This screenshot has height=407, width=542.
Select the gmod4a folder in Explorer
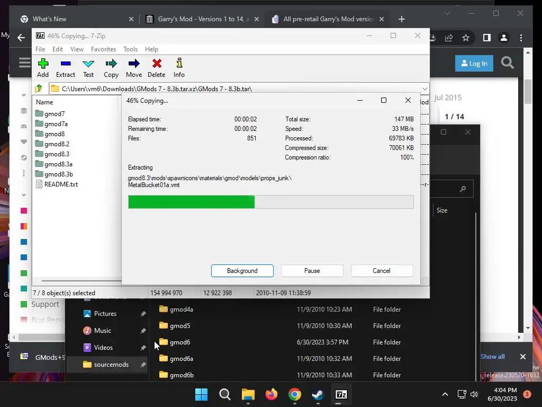[176, 309]
